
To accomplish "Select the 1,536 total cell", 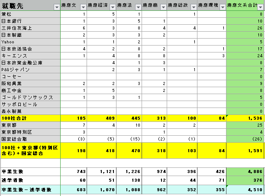I will 245,118.
